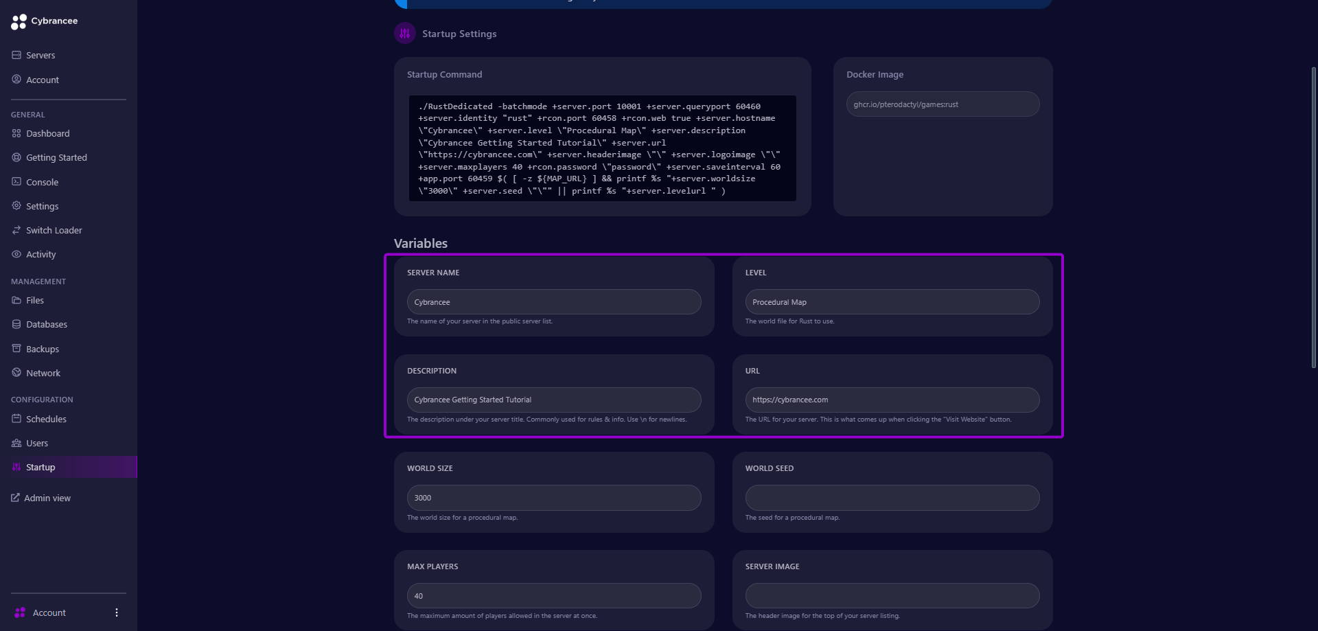Click the Admin view external-link icon
Image resolution: width=1318 pixels, height=631 pixels.
point(15,498)
